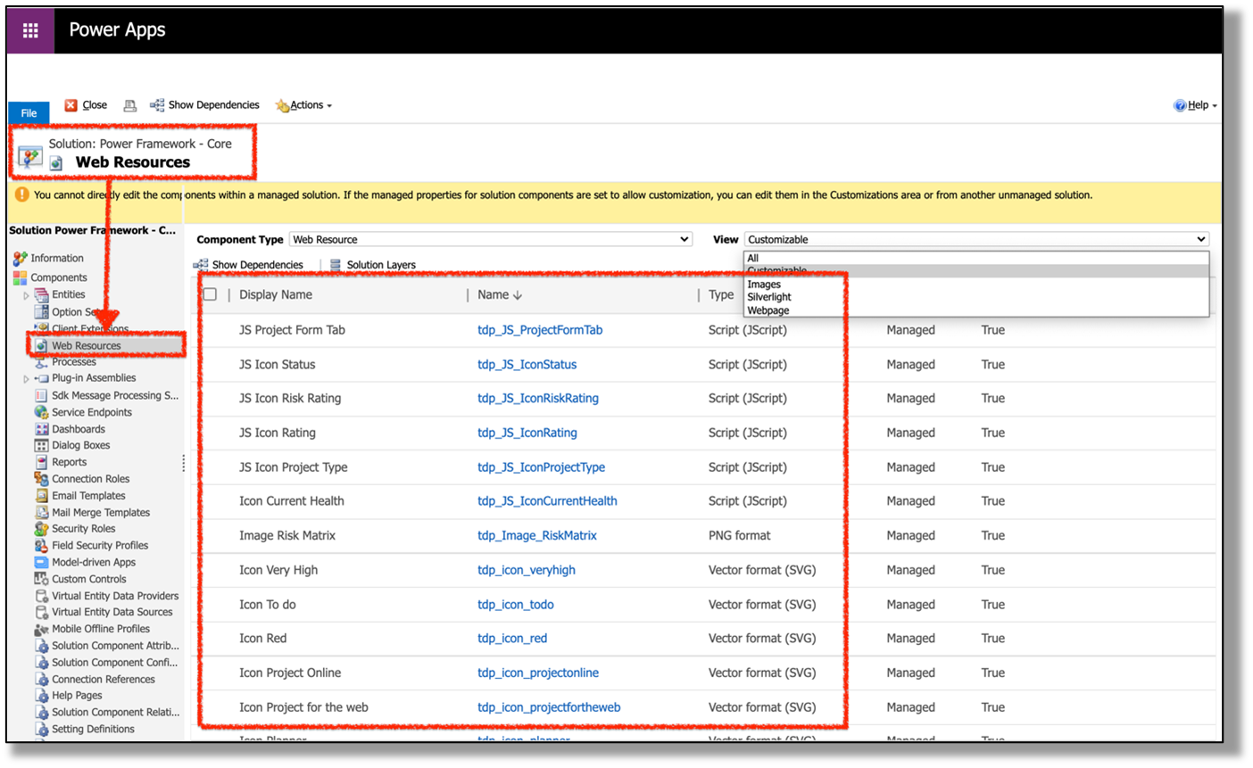Click the Security Roles icon

coord(41,529)
